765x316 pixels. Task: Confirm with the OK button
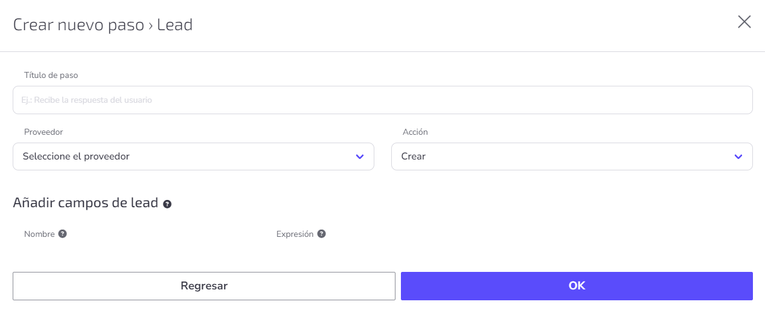point(577,286)
